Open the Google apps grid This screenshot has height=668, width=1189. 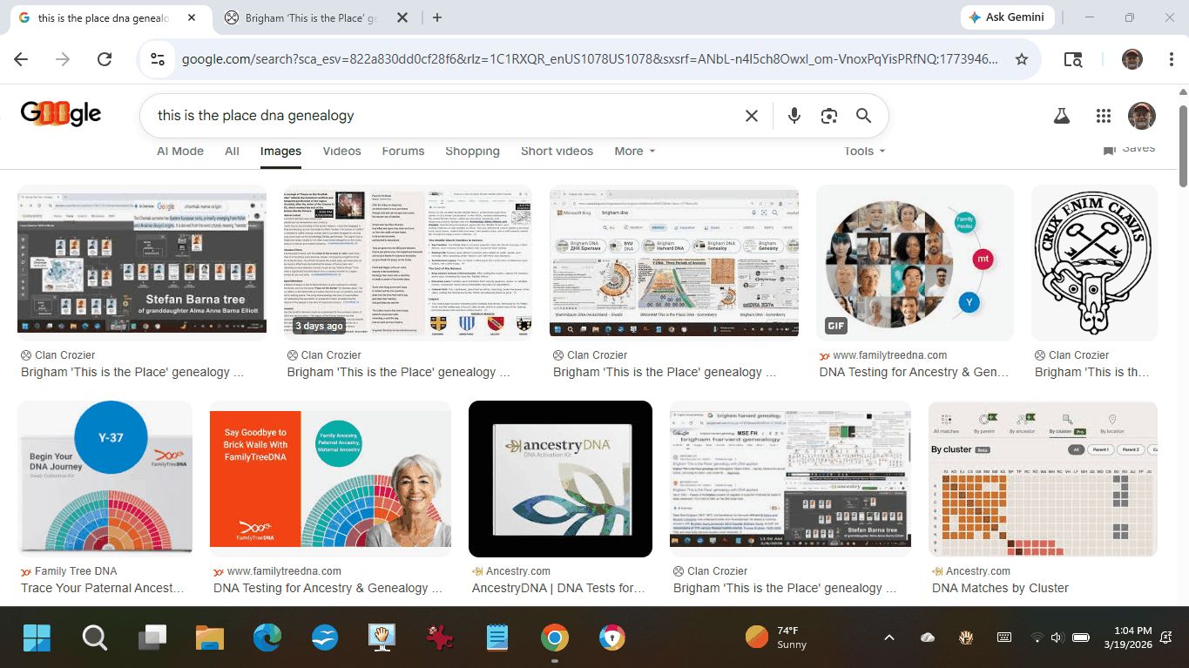pos(1103,116)
